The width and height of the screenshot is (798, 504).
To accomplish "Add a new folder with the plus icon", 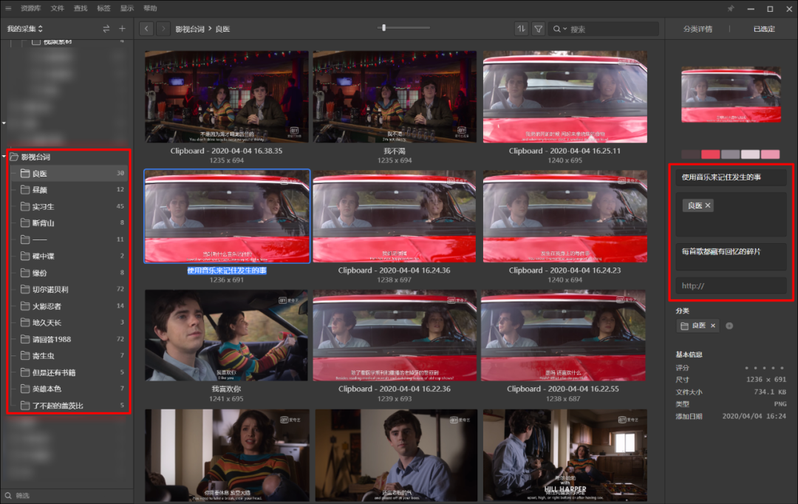I will point(122,29).
